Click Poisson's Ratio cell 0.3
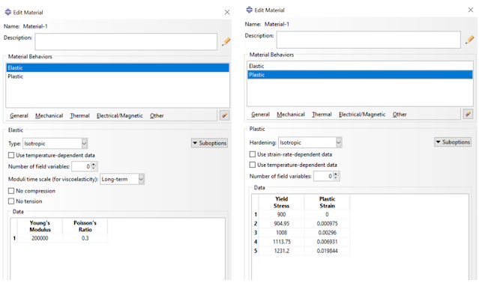The height and width of the screenshot is (283, 479). pyautogui.click(x=85, y=238)
